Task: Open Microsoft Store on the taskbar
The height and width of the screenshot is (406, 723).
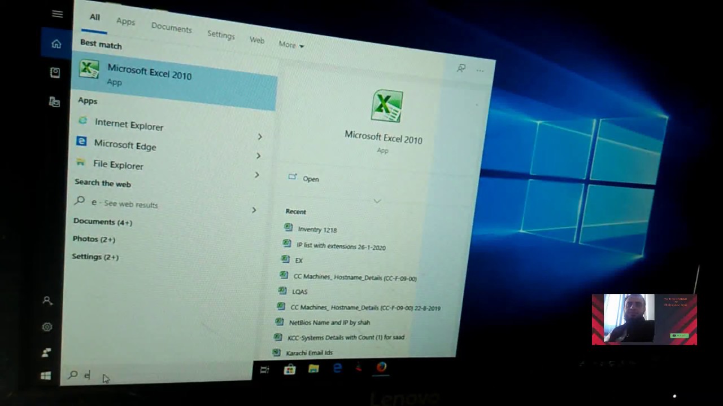Action: tap(290, 369)
